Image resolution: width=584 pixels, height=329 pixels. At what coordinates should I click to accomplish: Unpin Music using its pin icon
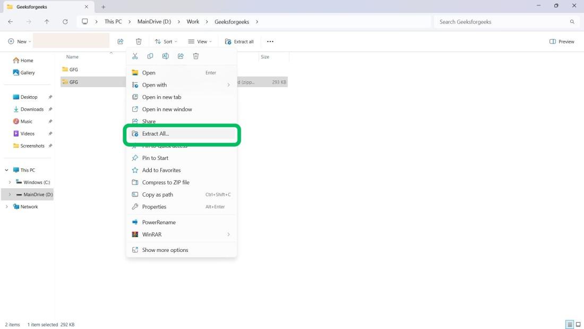[50, 121]
